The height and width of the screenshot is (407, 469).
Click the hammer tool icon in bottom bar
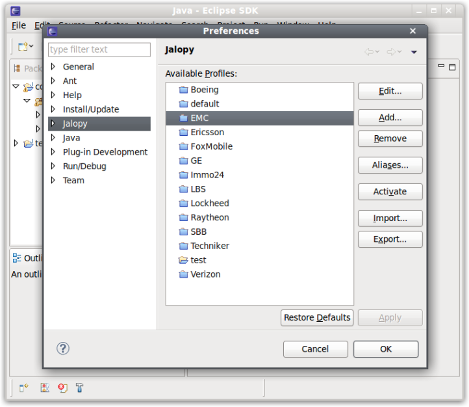[79, 387]
